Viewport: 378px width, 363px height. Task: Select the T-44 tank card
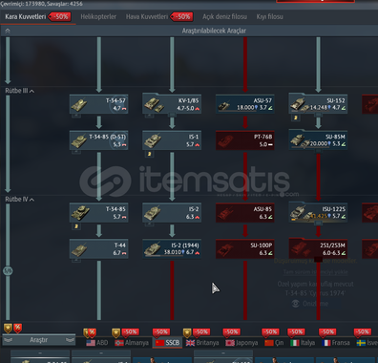click(x=99, y=248)
